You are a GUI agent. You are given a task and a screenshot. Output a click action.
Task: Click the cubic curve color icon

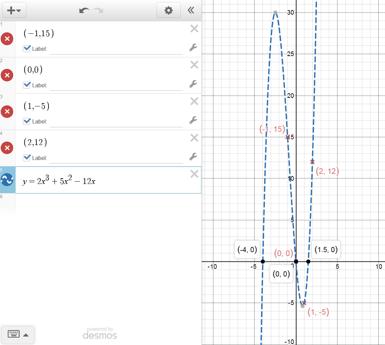click(7, 180)
